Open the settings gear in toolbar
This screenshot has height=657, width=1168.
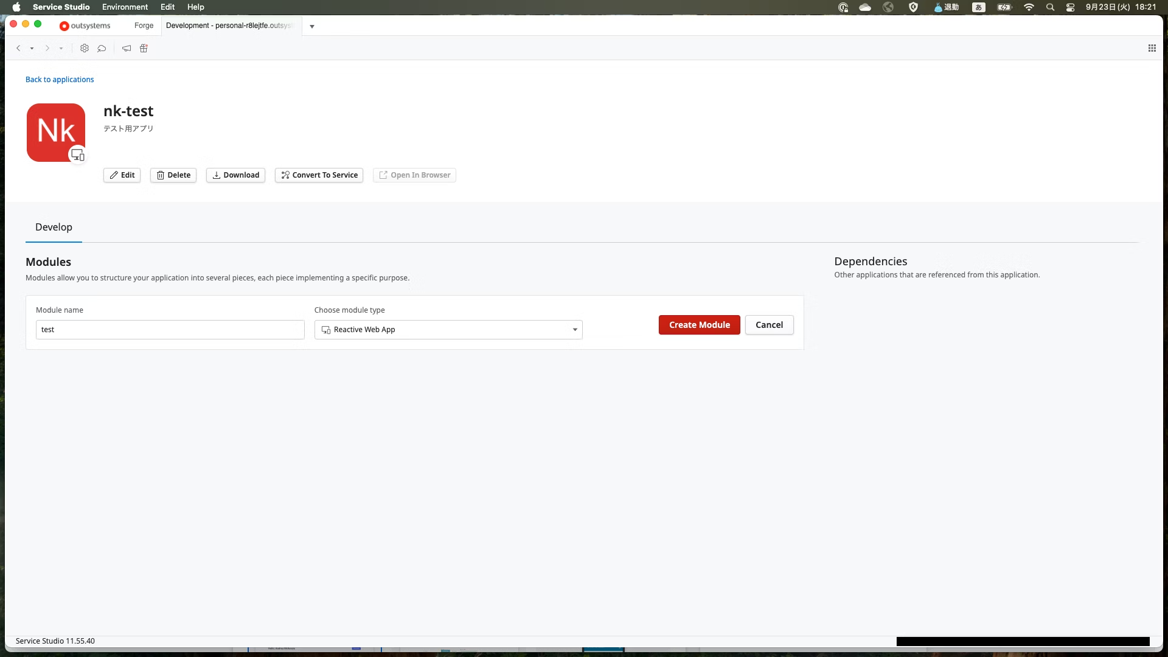coord(85,48)
